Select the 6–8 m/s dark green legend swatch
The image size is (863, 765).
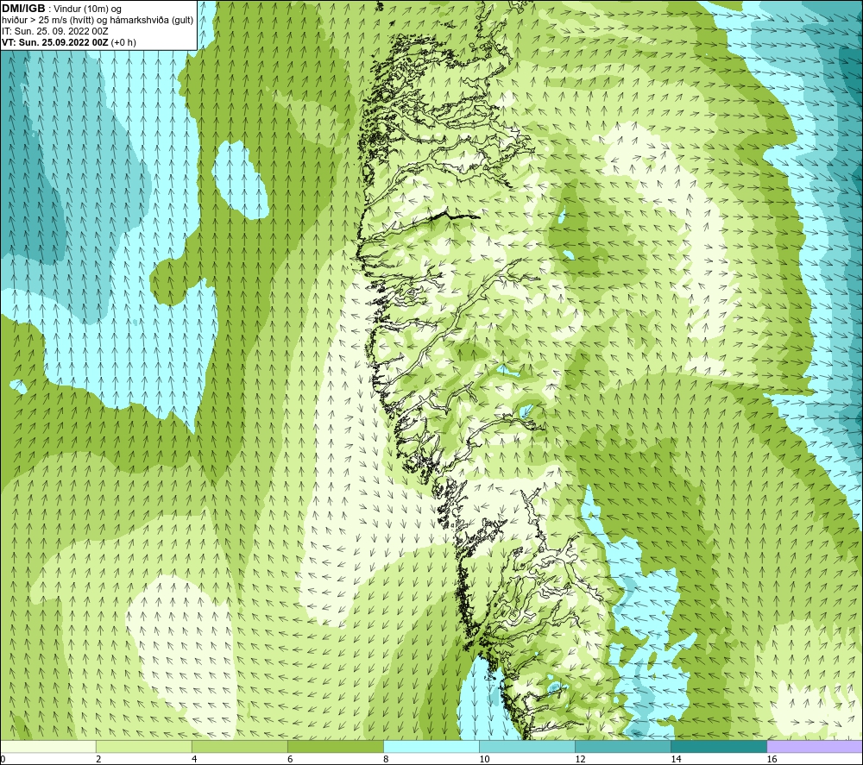tap(336, 746)
